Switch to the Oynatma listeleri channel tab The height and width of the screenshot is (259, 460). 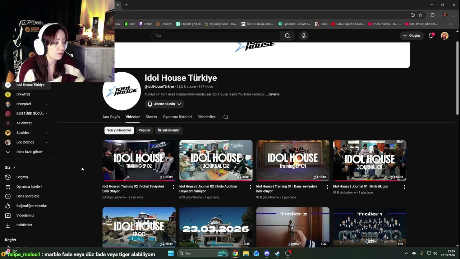(x=177, y=117)
